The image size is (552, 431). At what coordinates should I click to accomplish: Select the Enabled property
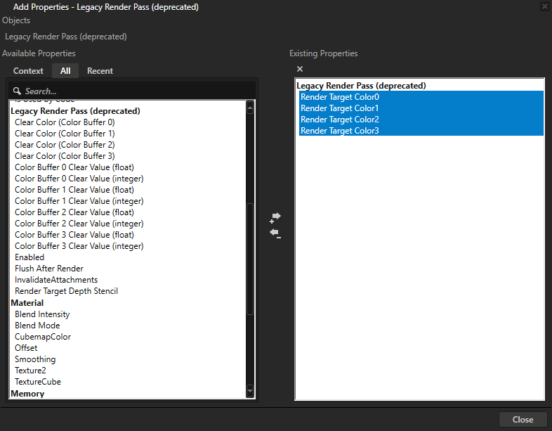pos(29,257)
